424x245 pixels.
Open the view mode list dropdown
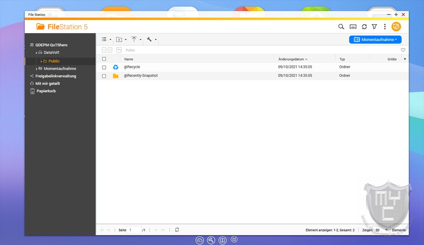point(106,39)
